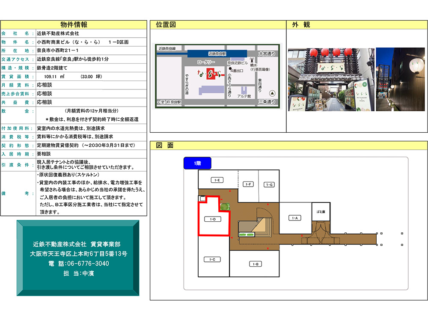Click 共益費 label
This screenshot has height=321, width=428.
click(15, 102)
